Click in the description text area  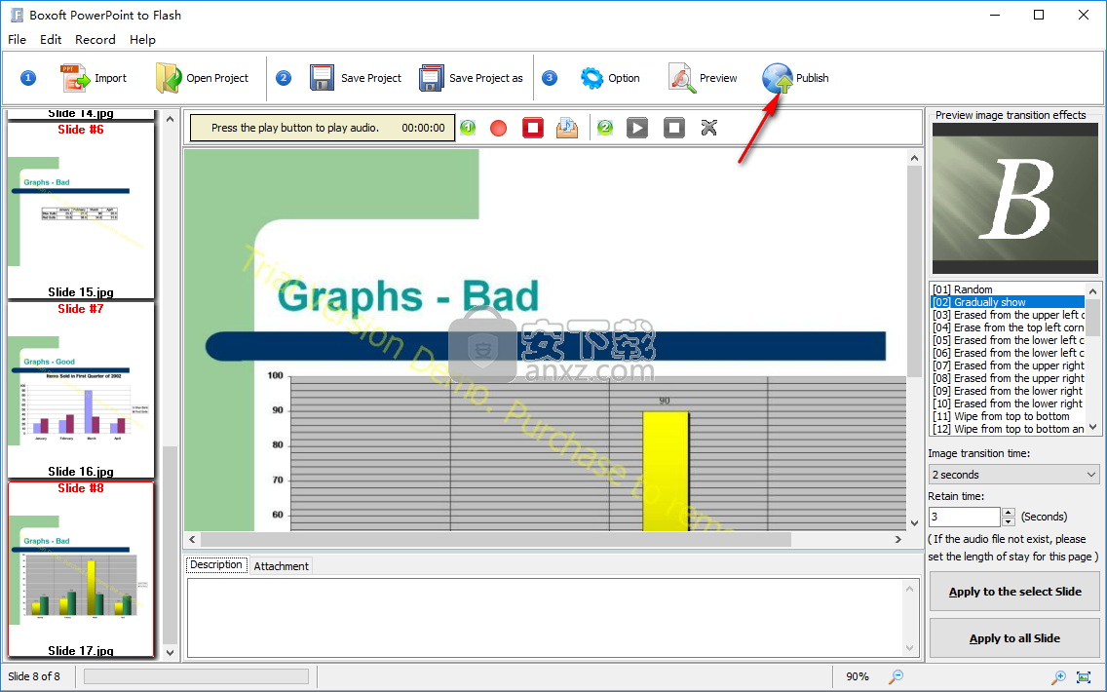coord(545,619)
